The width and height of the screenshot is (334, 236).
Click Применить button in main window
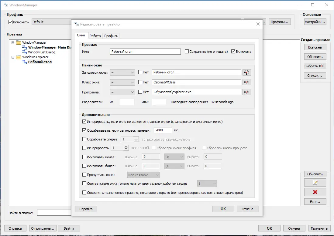pyautogui.click(x=319, y=228)
